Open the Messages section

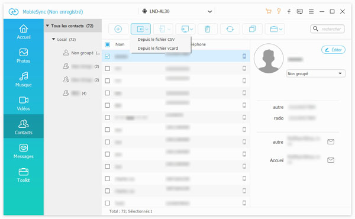[x=24, y=152]
